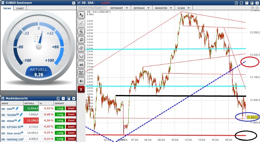Click Long button for DB - MDAX
This screenshot has height=142, width=260.
click(60, 121)
